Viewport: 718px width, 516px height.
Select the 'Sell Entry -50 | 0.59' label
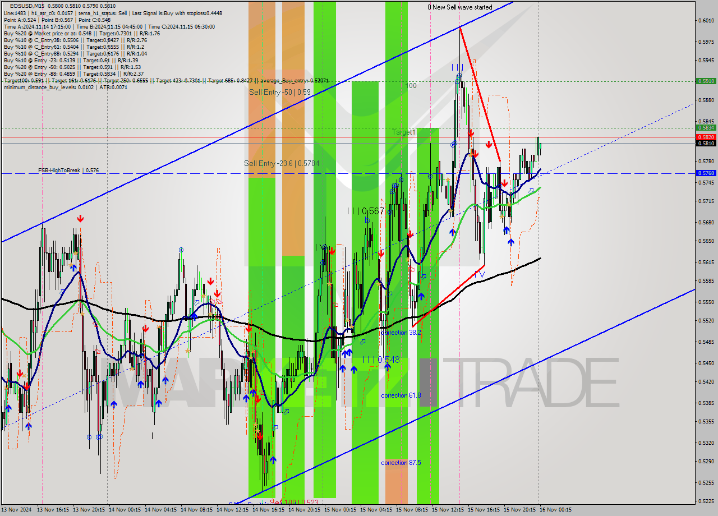280,92
